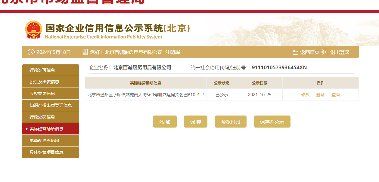Screen dimensions: 379x182
Task: Click the date cell 2021-10-25
Action: pos(260,94)
